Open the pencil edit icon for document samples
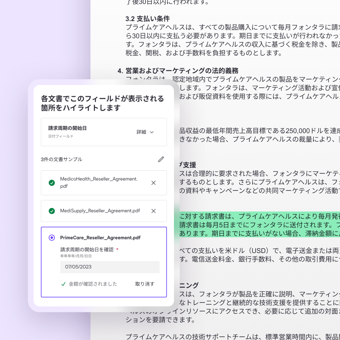 pos(161,159)
